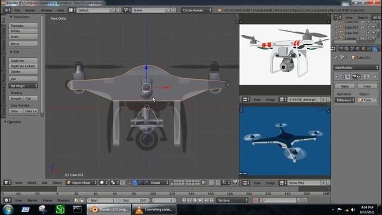Viewport: 382px width, 215px height.
Task: Click the Scale tool button
Action: click(x=23, y=36)
